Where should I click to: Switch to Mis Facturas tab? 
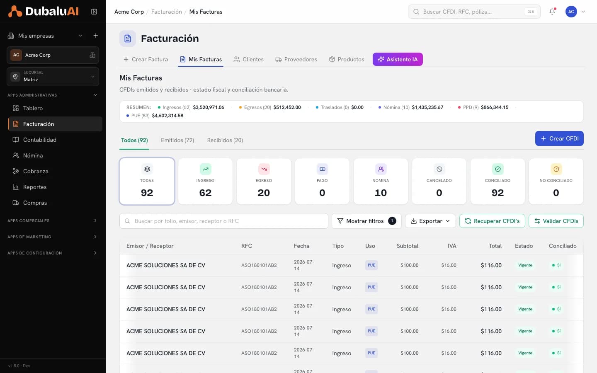[x=201, y=59]
